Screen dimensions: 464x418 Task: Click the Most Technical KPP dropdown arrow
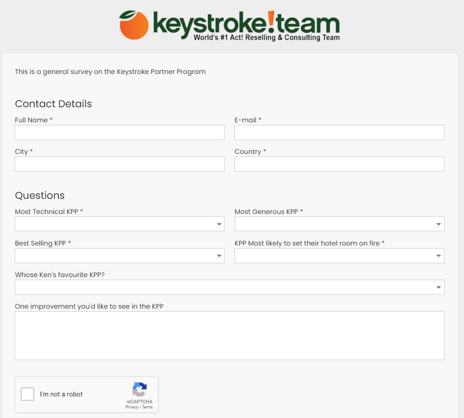[x=219, y=224]
